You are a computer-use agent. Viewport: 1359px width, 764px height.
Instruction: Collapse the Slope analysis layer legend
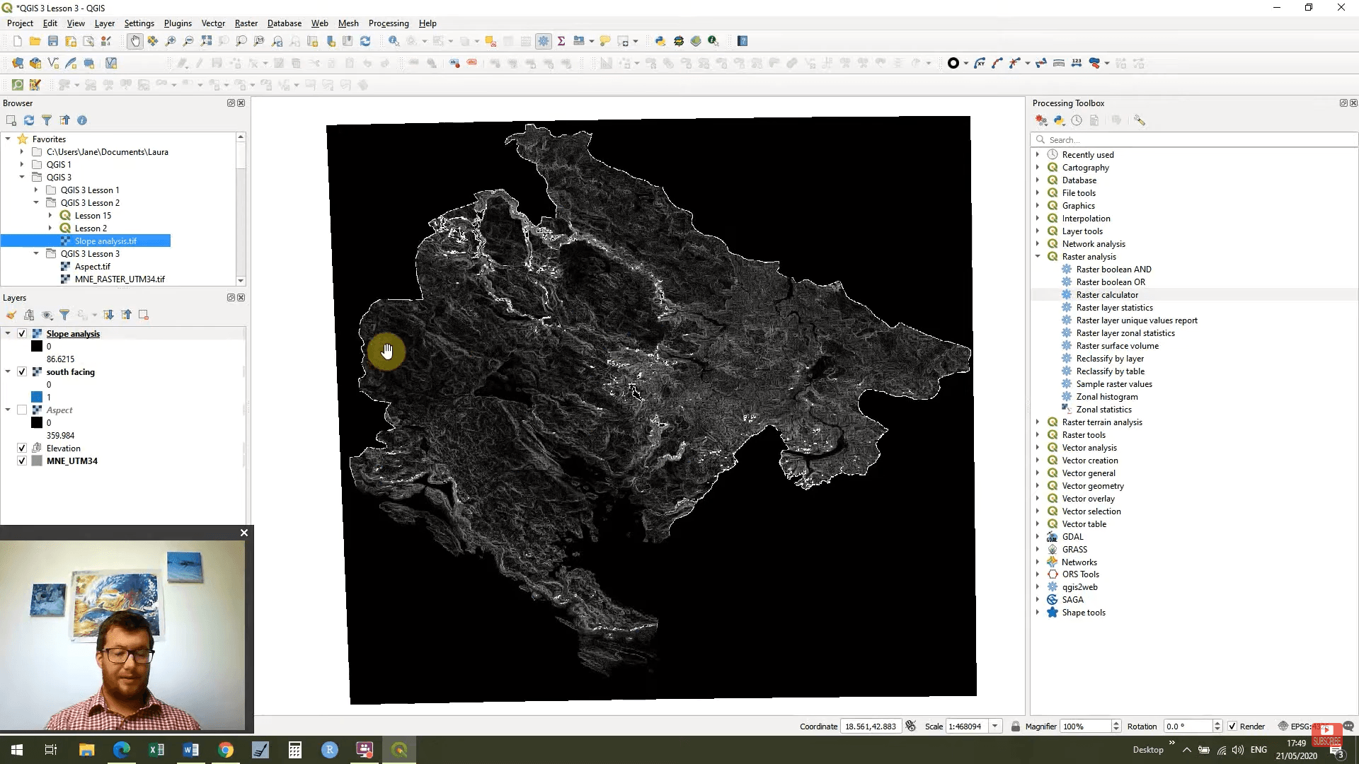(x=8, y=334)
